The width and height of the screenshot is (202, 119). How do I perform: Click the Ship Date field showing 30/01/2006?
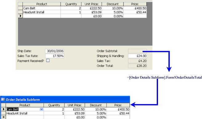pos(55,51)
